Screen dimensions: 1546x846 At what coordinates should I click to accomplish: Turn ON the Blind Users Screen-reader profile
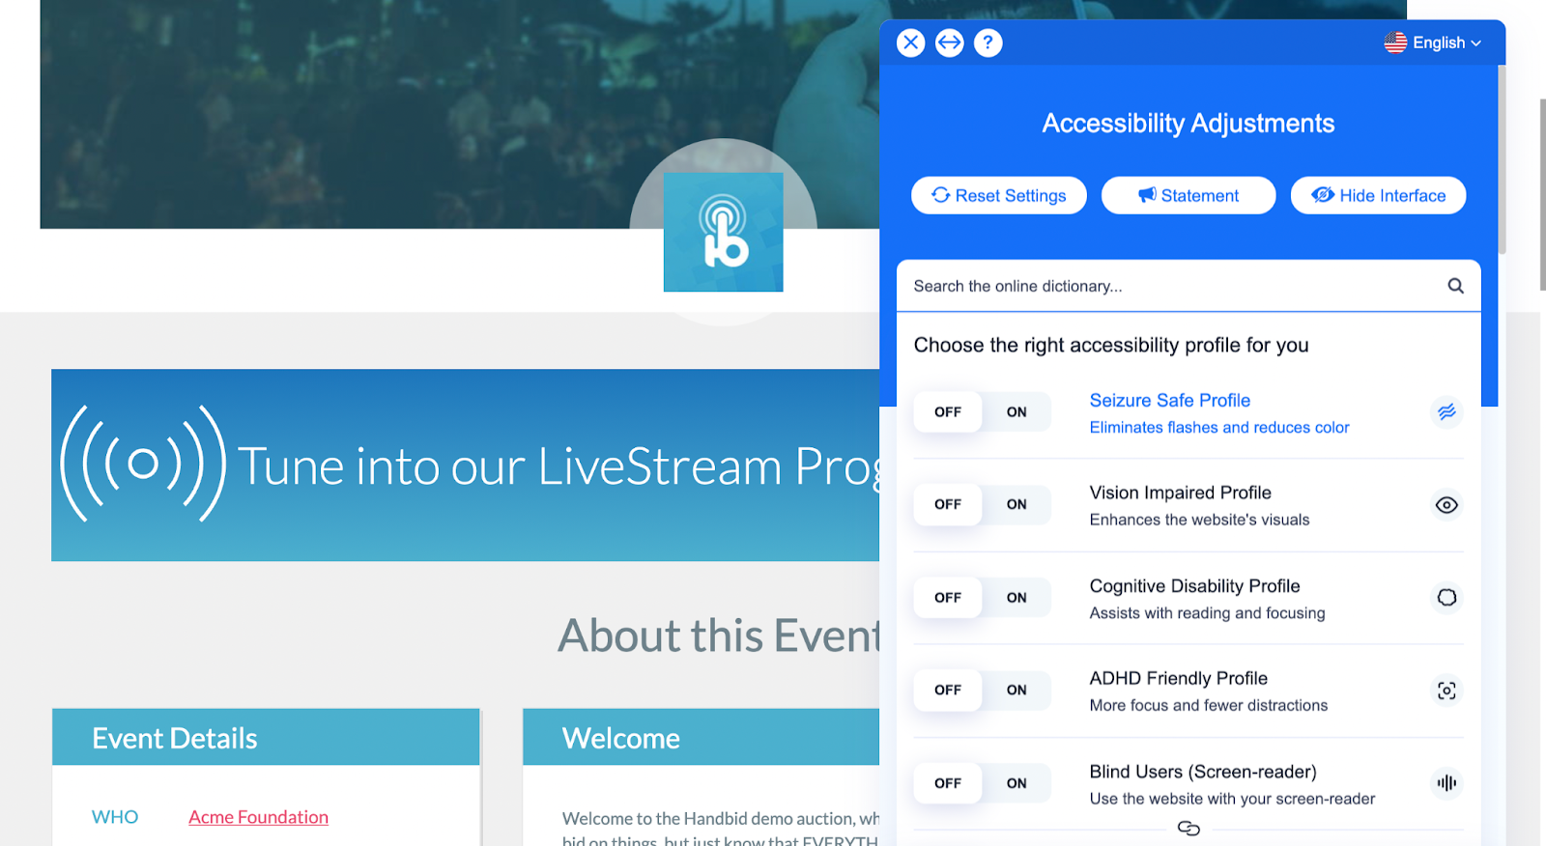pyautogui.click(x=1016, y=783)
